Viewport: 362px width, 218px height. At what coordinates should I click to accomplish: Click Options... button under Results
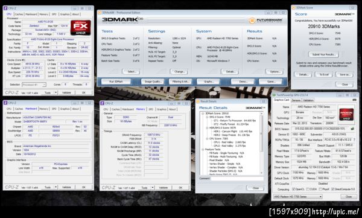275,72
